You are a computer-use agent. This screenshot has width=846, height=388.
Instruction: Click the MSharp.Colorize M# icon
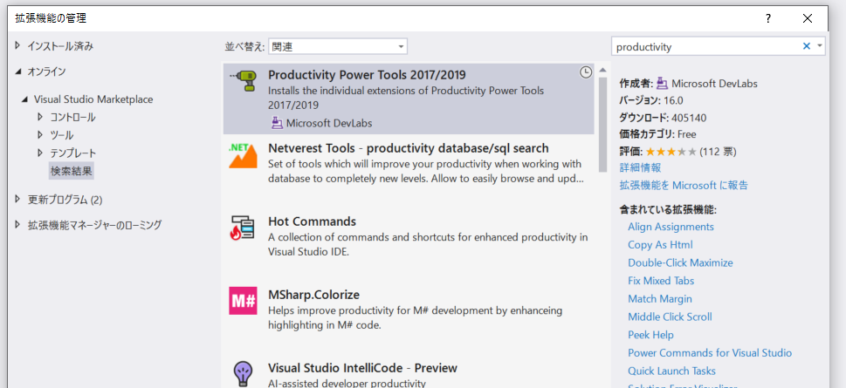click(x=243, y=301)
